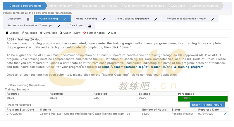Screen dimensions: 234x127
Task: Click the green Met checkmark legend icon
Action: (109, 33)
